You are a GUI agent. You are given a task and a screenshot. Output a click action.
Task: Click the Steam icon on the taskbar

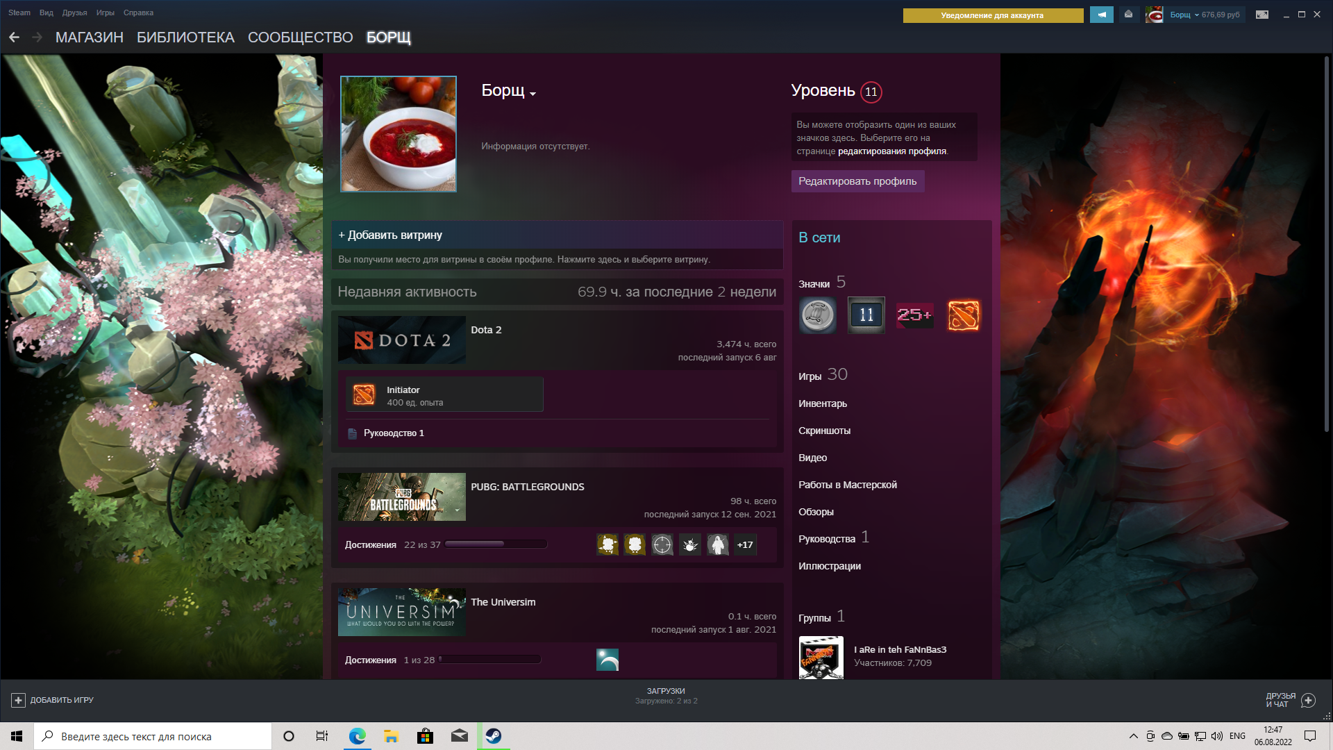[x=494, y=736]
